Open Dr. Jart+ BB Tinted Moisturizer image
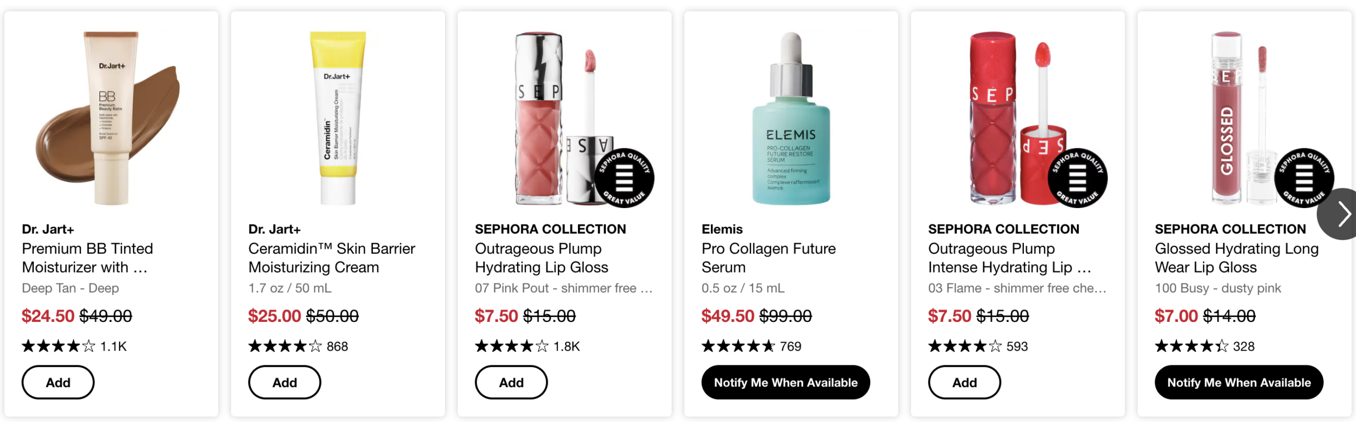Screen dimensions: 1356x422 110,118
